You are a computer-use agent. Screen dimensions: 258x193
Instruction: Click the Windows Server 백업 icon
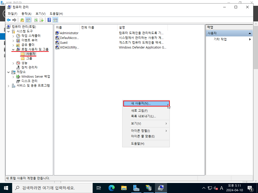point(18,76)
